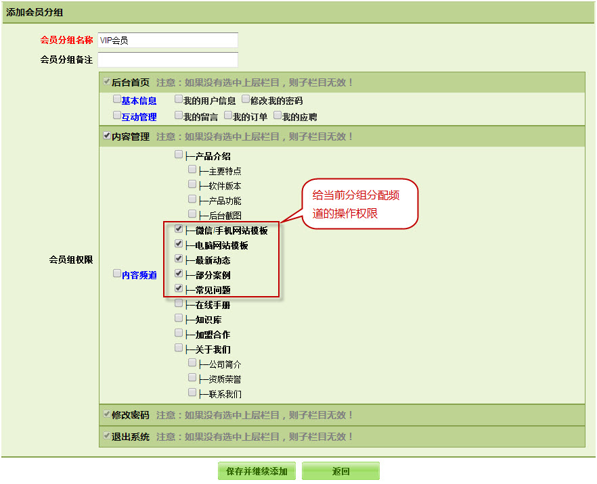
Task: Check the 联系我们 checkbox
Action: (192, 392)
